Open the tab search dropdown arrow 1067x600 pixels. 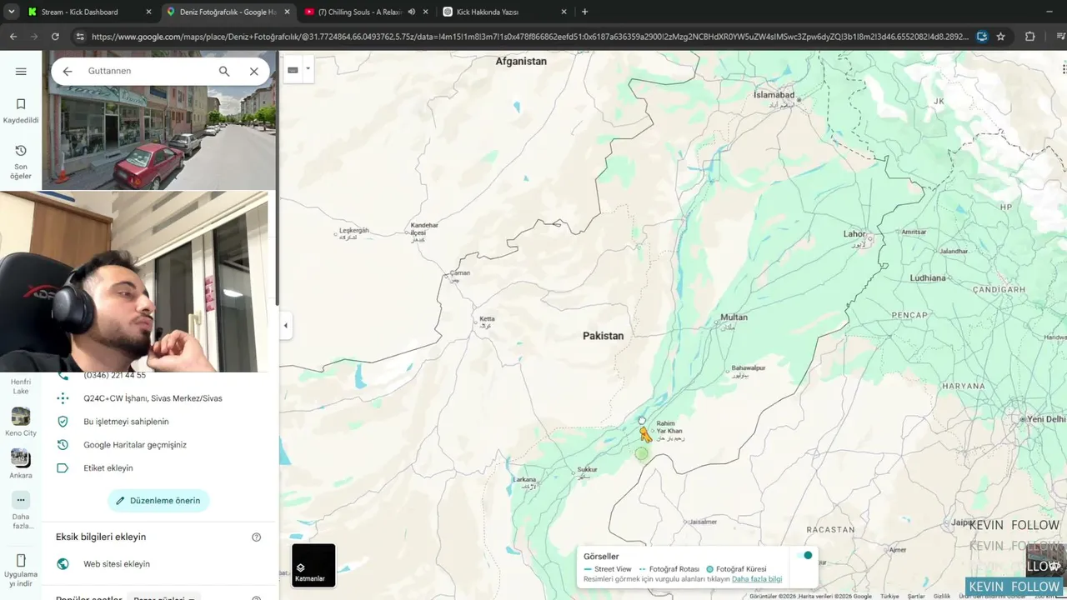click(x=11, y=12)
